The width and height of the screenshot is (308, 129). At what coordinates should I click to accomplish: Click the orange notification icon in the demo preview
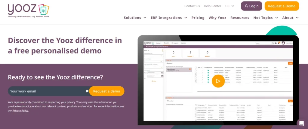(x=279, y=43)
